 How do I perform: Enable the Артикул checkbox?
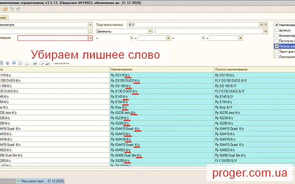[x=277, y=30]
